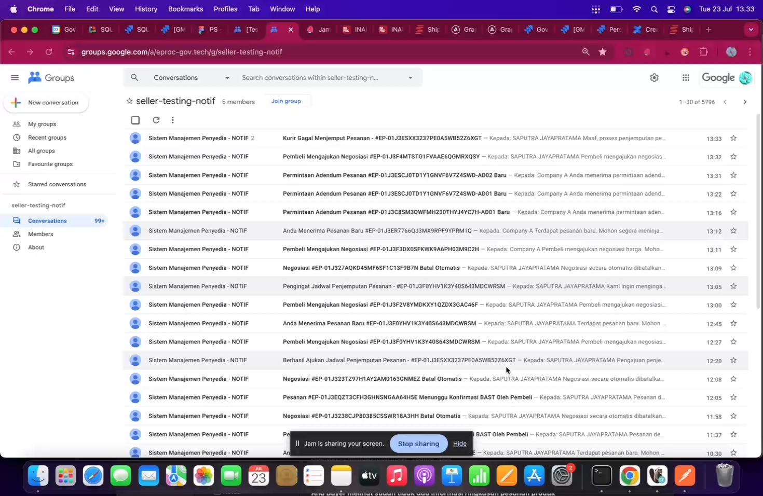
Task: Select all conversations with the checkbox
Action: point(135,120)
